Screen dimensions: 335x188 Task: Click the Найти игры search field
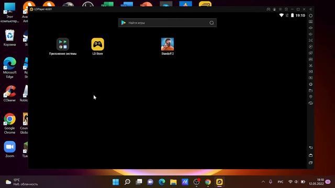point(167,22)
